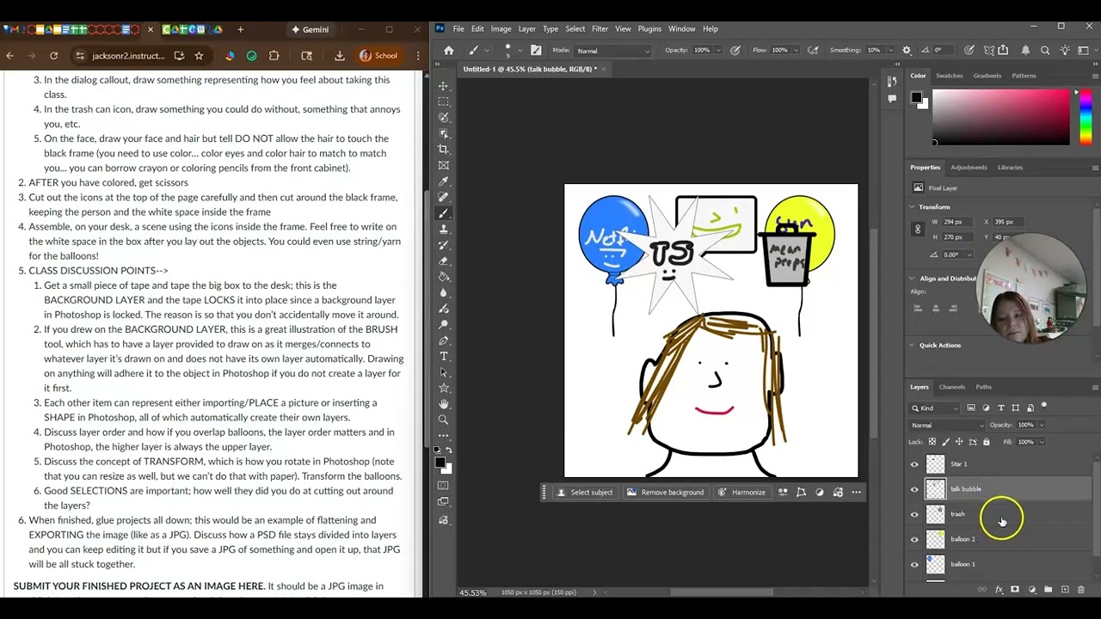Select the Frame tool

tap(444, 165)
